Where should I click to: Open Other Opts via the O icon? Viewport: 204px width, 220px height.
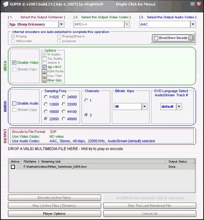[x=44, y=80]
